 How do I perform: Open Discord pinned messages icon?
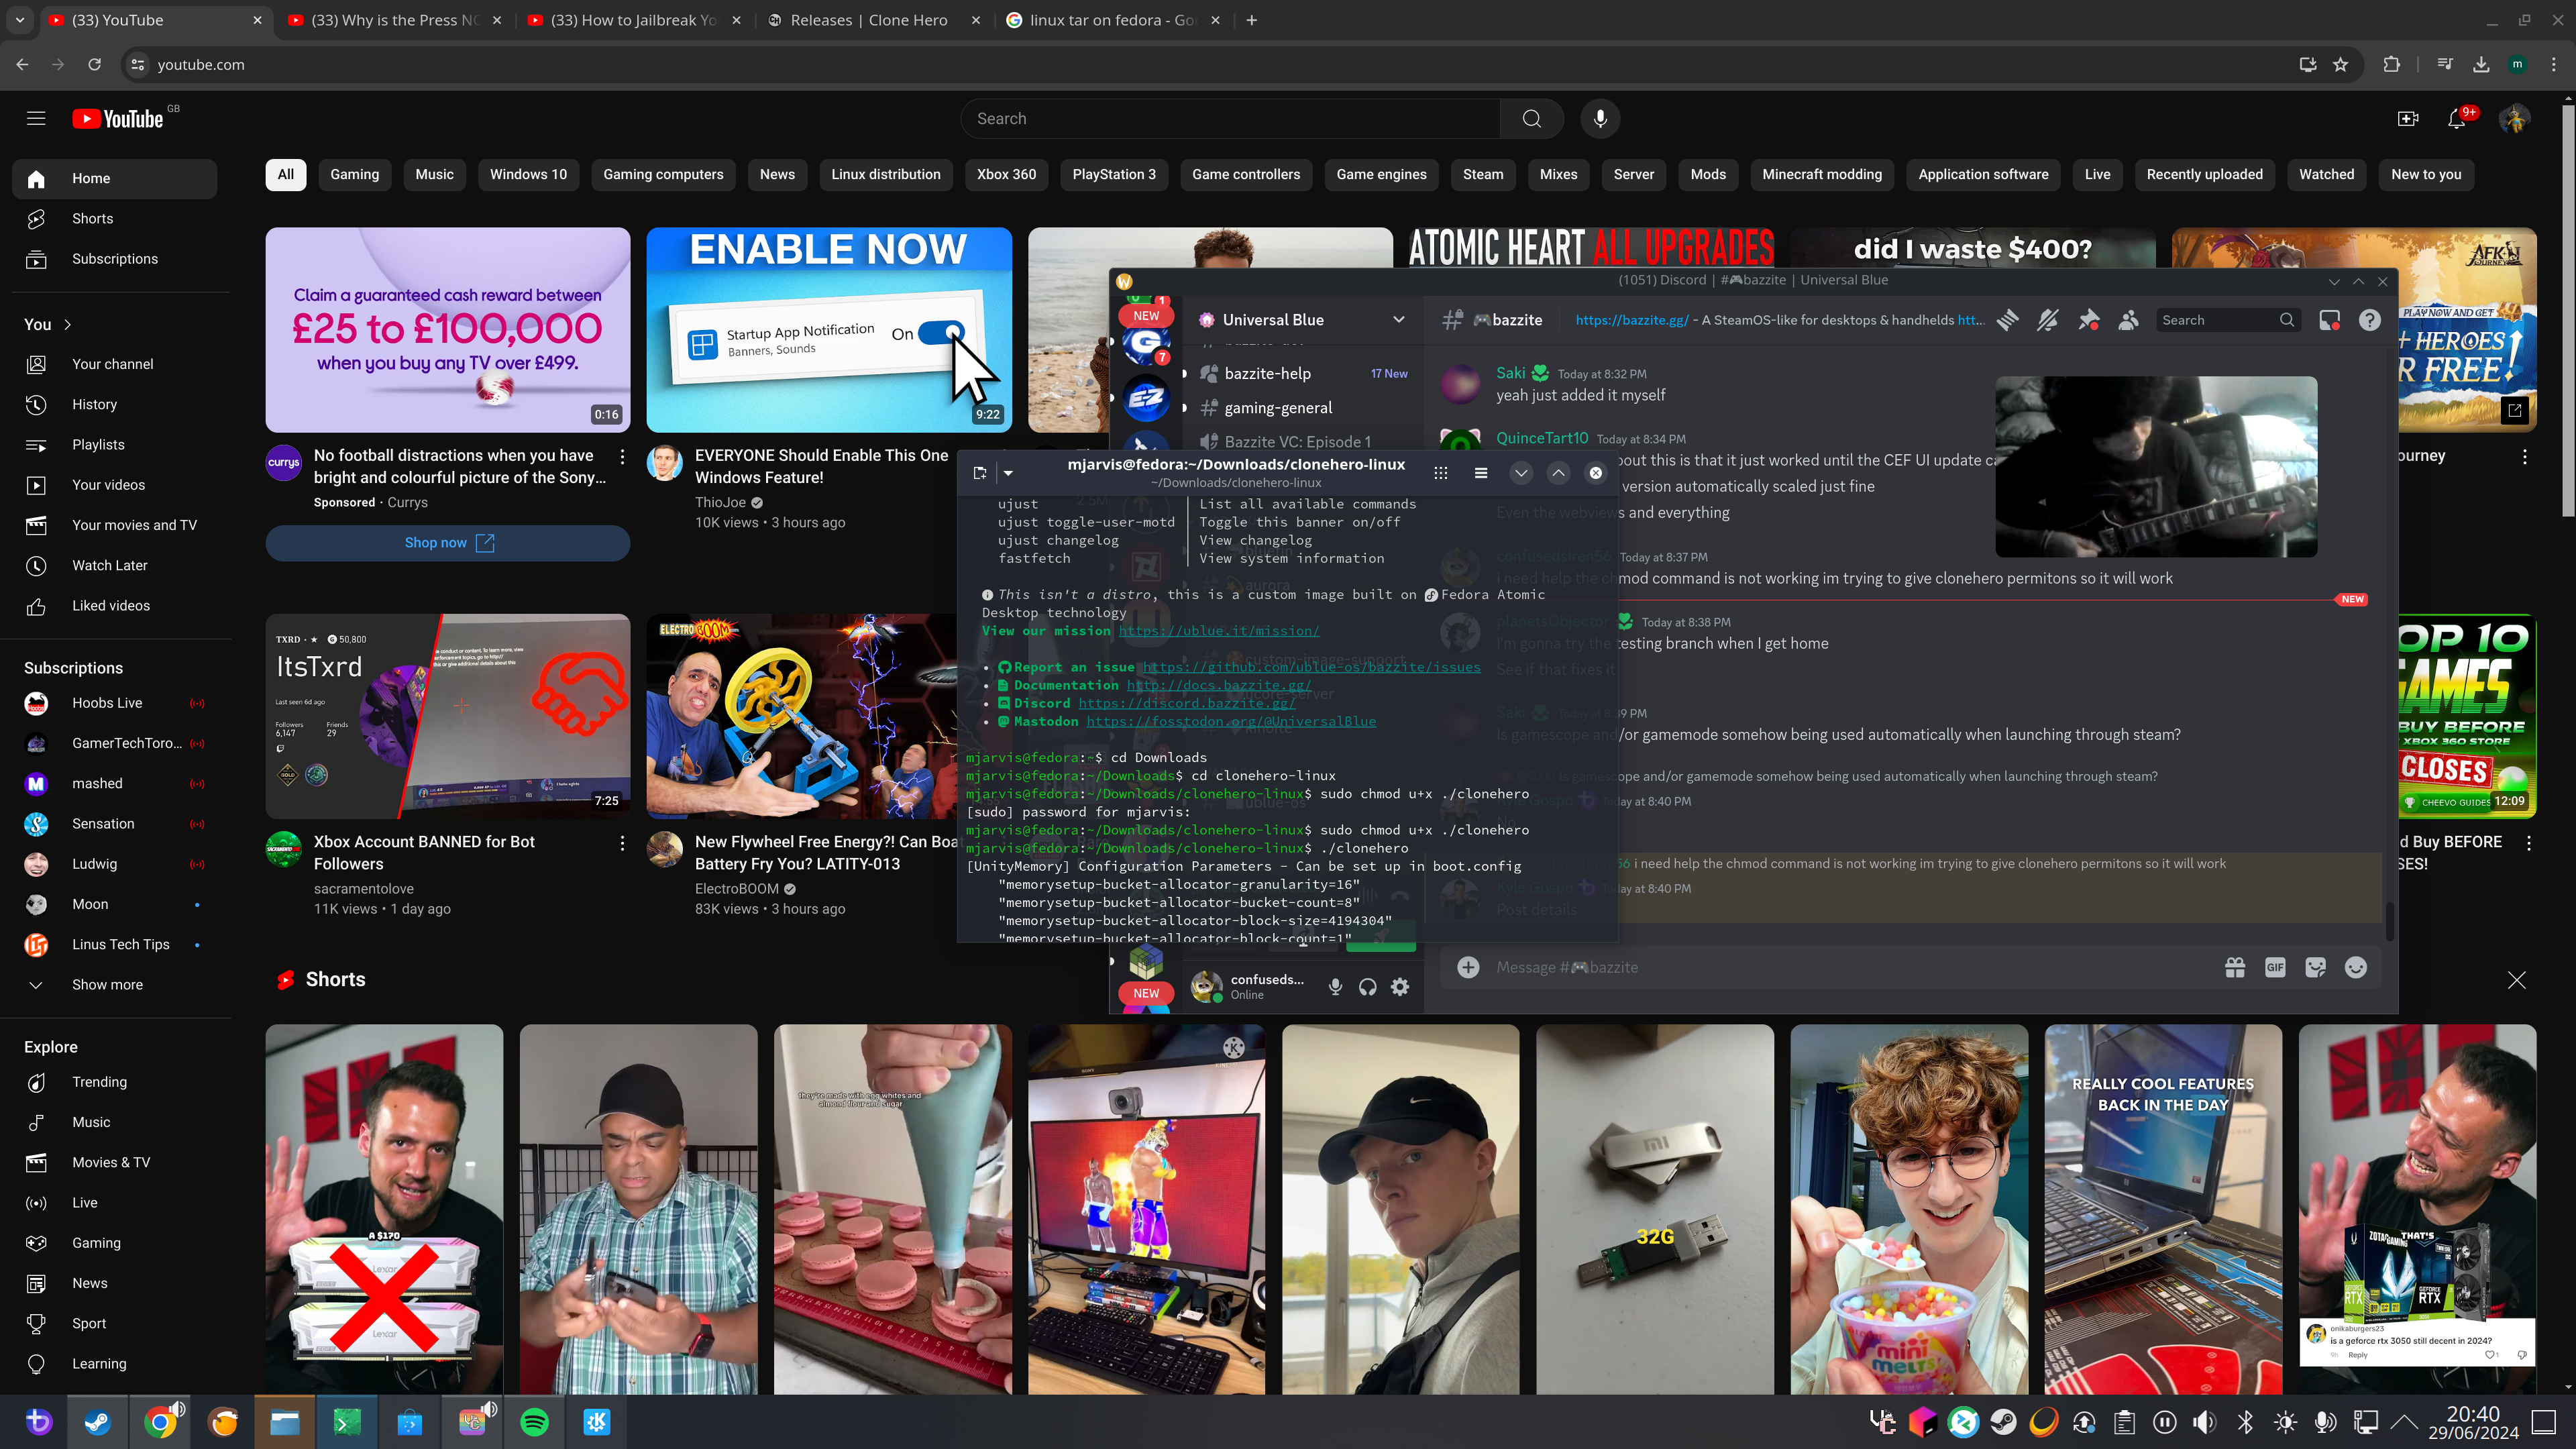(2088, 320)
